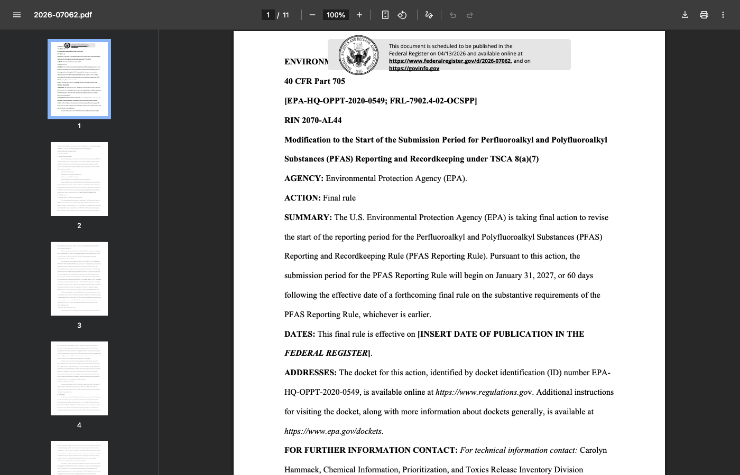Image resolution: width=740 pixels, height=475 pixels.
Task: Download 2026-07062.pdf
Action: point(685,15)
